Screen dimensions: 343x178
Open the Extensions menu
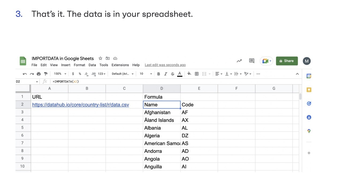(x=120, y=65)
